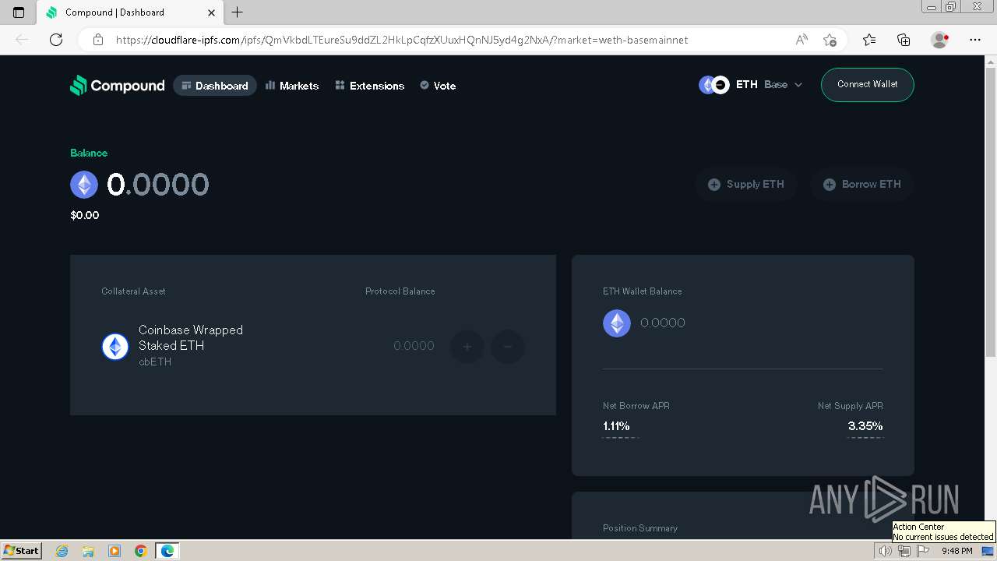Click the page vertical scrollbar
The width and height of the screenshot is (997, 561).
pos(991,210)
